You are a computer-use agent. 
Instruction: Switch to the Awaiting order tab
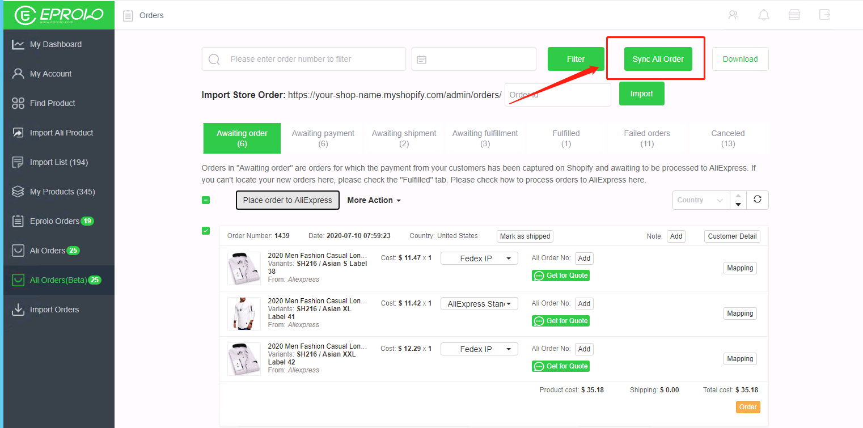pyautogui.click(x=242, y=138)
